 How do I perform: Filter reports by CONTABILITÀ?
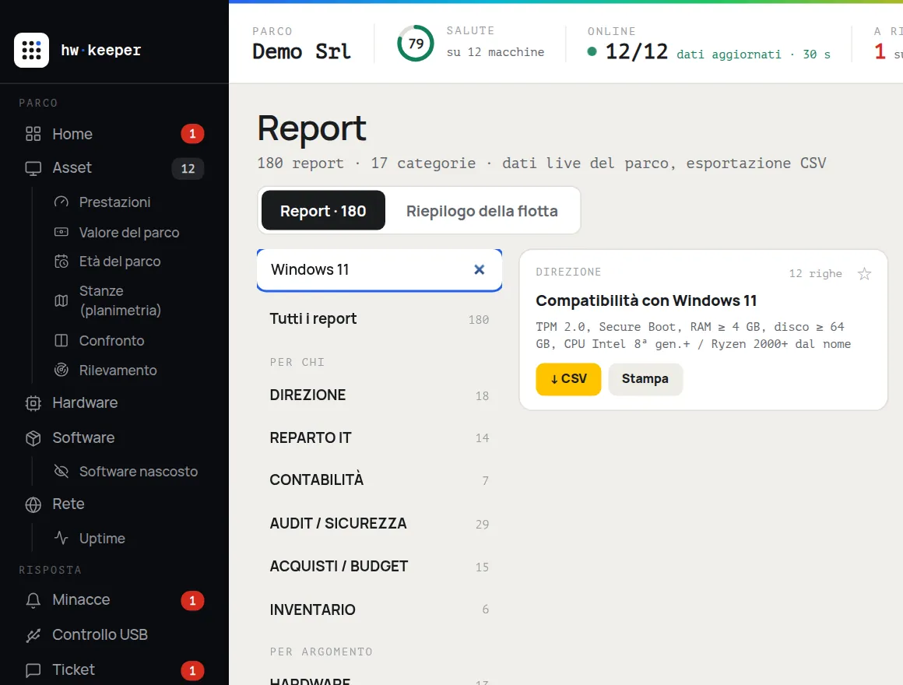[379, 480]
